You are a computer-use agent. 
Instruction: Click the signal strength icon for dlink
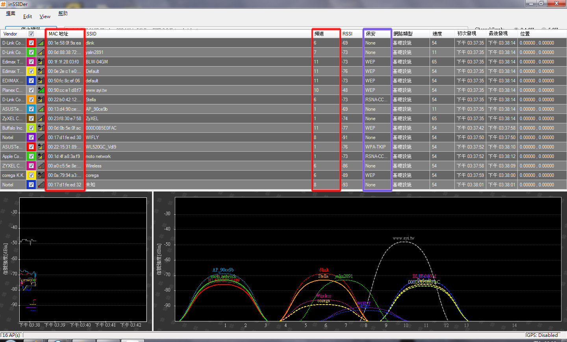pos(41,43)
